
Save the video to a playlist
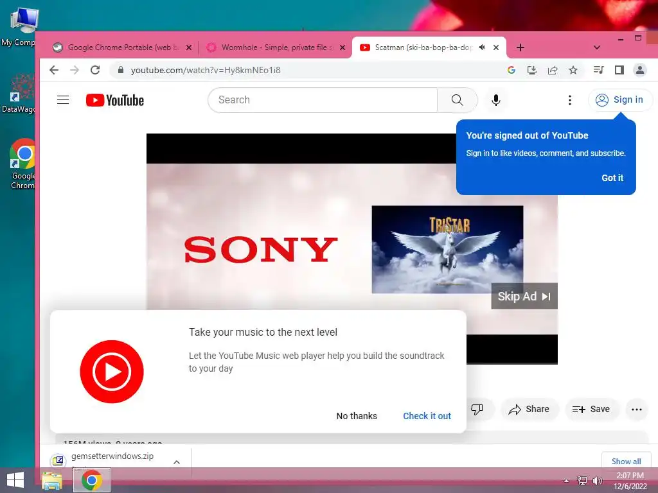click(x=591, y=409)
